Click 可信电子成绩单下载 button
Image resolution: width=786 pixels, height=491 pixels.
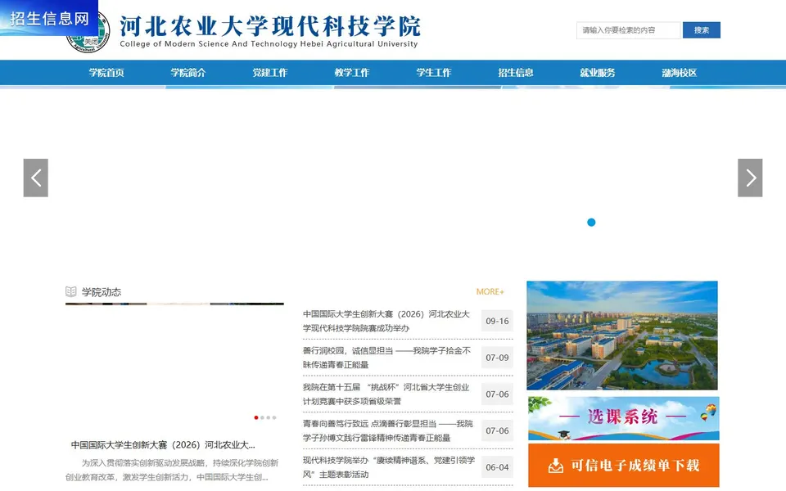(624, 465)
